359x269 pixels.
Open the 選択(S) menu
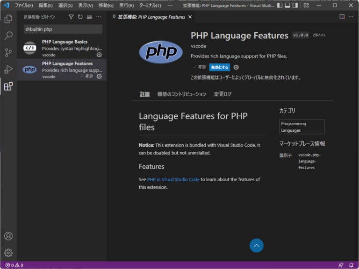pyautogui.click(x=65, y=5)
